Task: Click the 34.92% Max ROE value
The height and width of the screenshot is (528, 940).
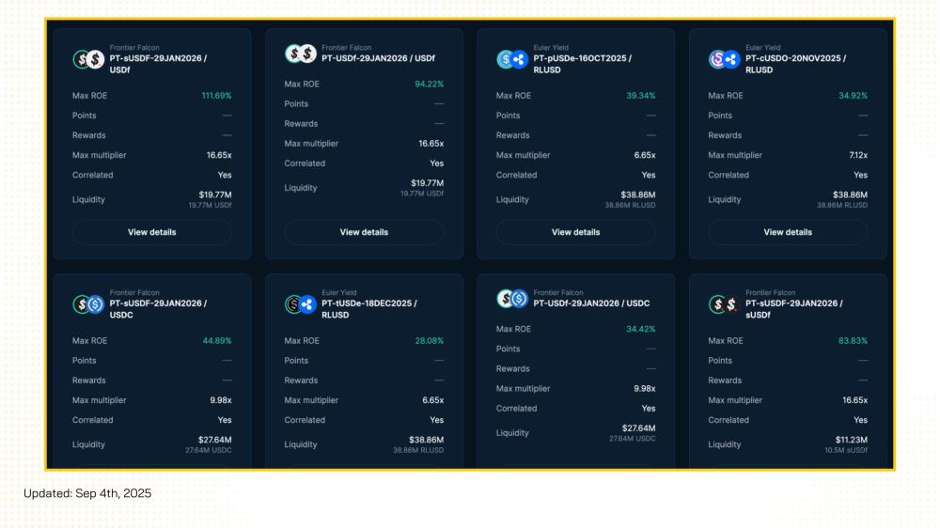Action: 854,96
